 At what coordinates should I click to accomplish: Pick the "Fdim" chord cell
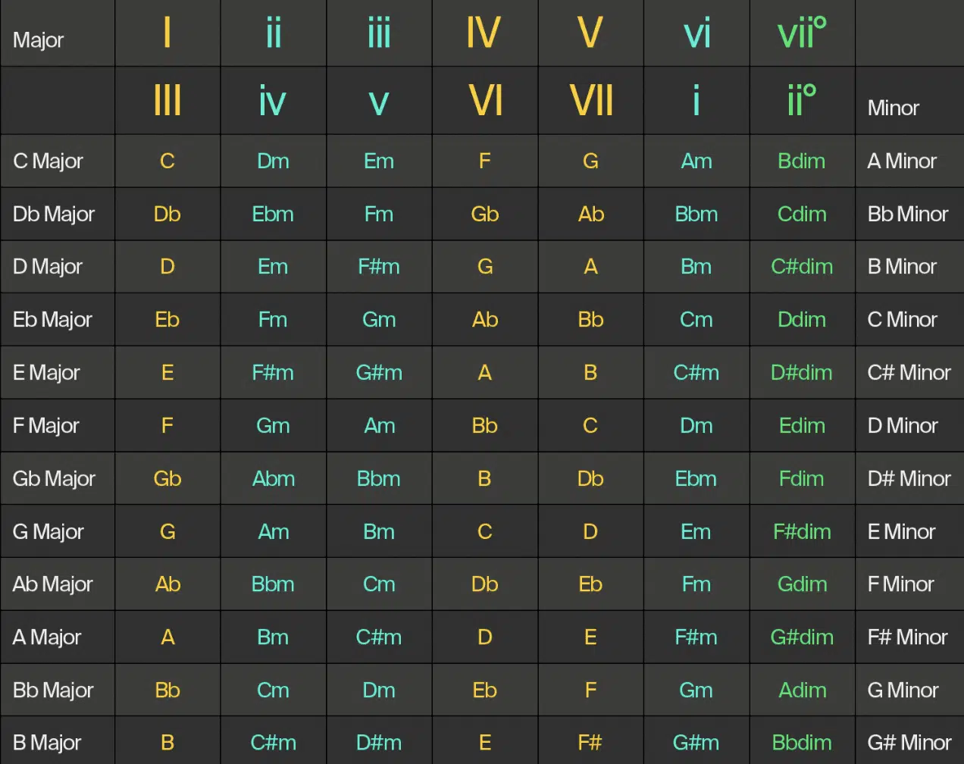tap(802, 479)
